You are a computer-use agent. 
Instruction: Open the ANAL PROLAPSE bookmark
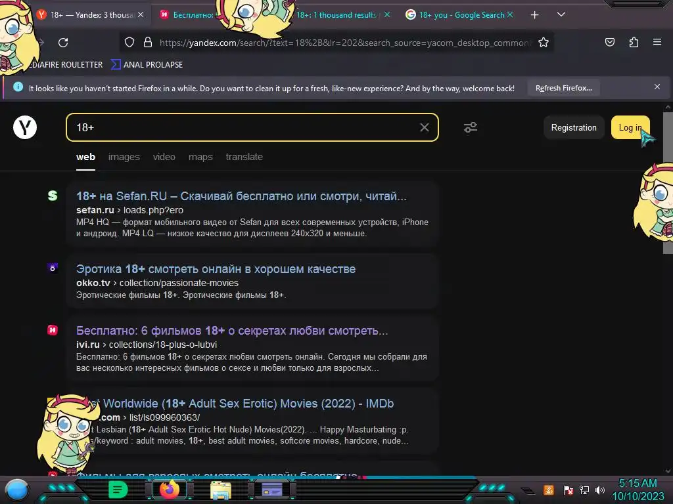[x=147, y=65]
